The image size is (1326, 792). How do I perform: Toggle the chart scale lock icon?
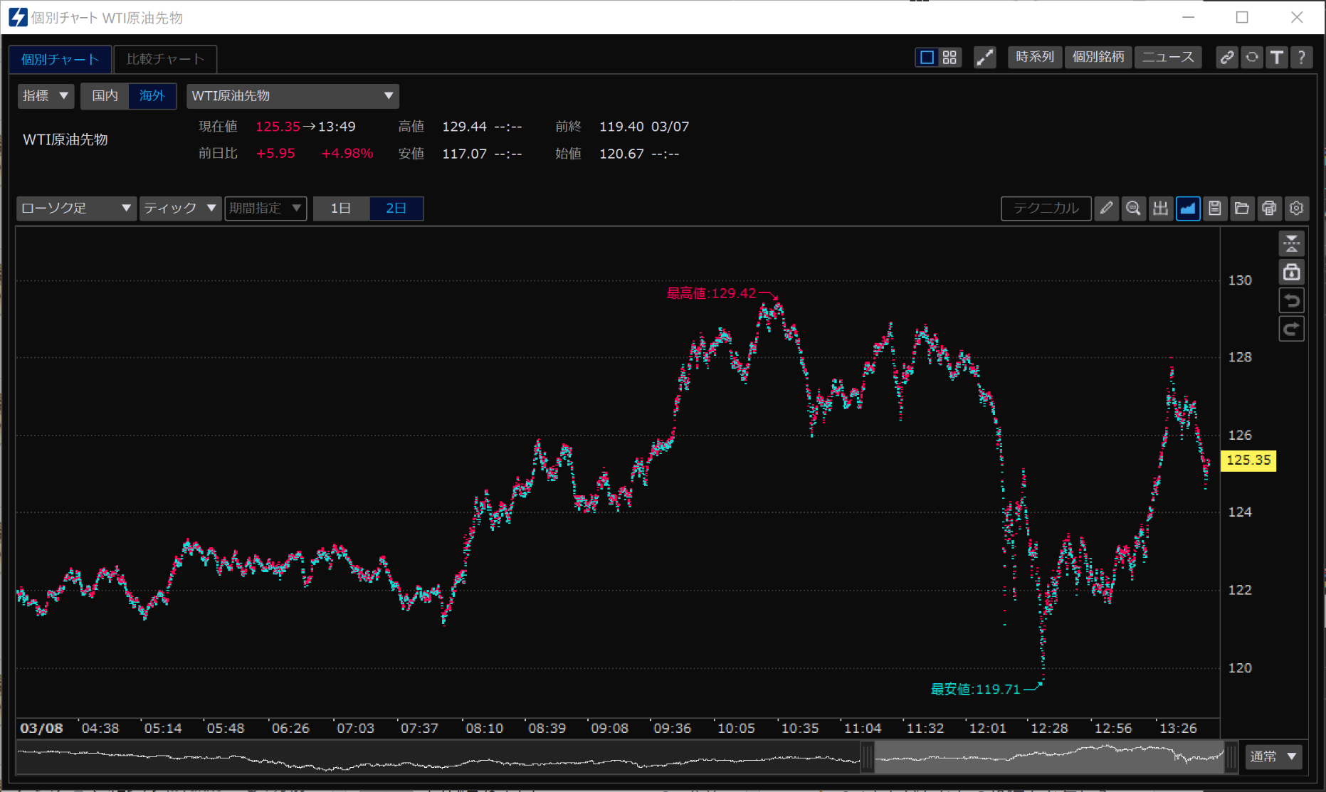[1291, 273]
